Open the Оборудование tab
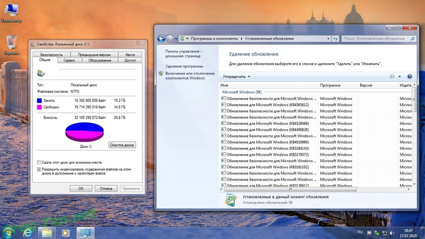Image resolution: width=425 pixels, height=239 pixels. coord(100,60)
